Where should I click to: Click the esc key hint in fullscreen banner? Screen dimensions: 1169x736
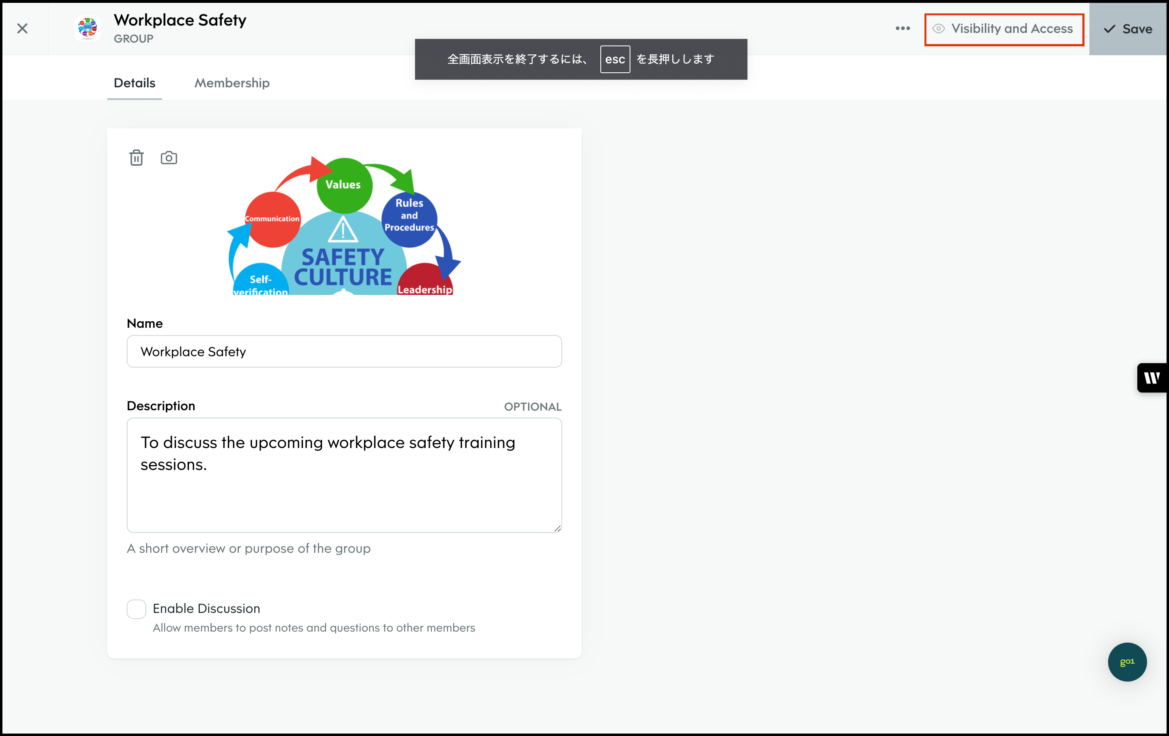[615, 59]
